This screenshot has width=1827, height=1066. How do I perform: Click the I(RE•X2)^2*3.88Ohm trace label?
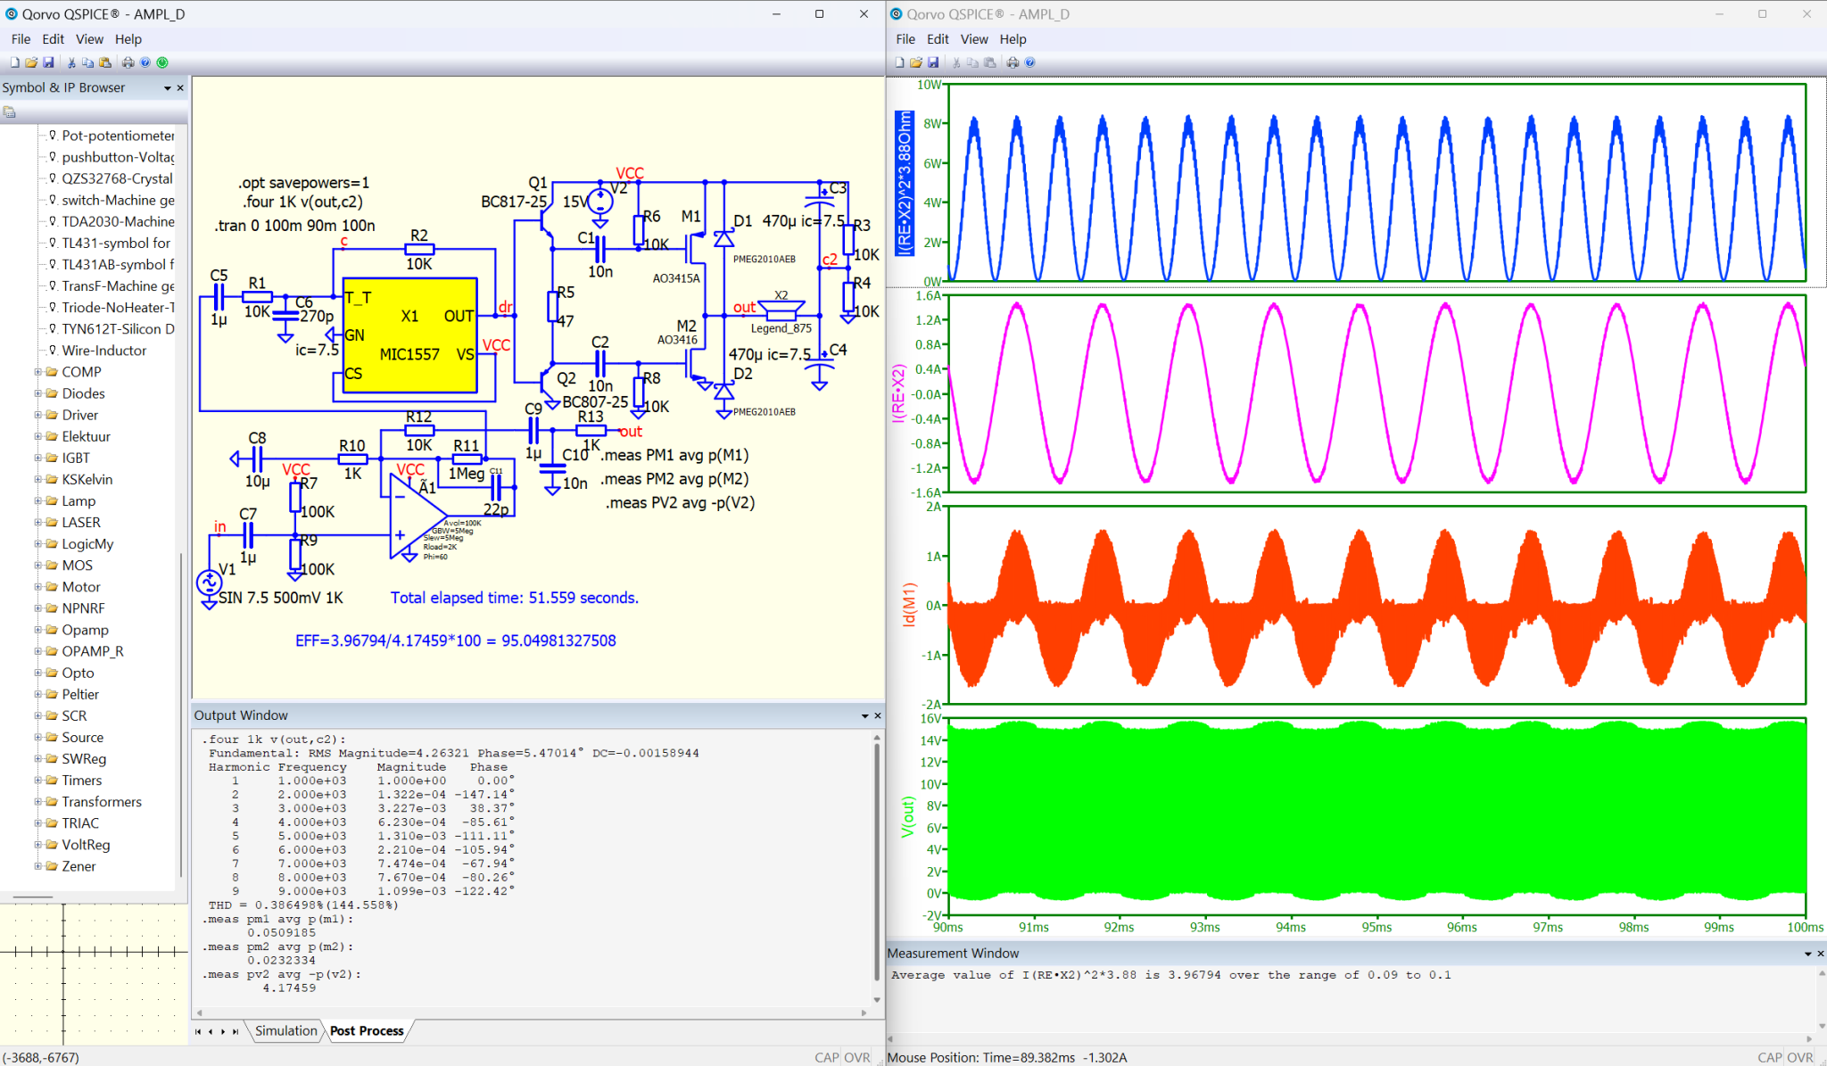(x=905, y=183)
